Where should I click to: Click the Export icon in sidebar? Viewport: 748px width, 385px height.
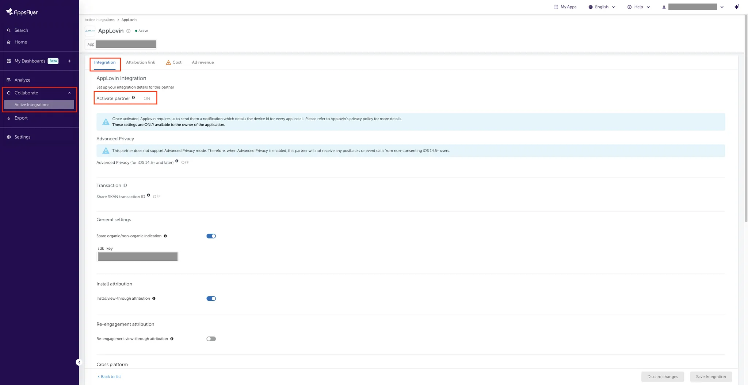click(9, 118)
